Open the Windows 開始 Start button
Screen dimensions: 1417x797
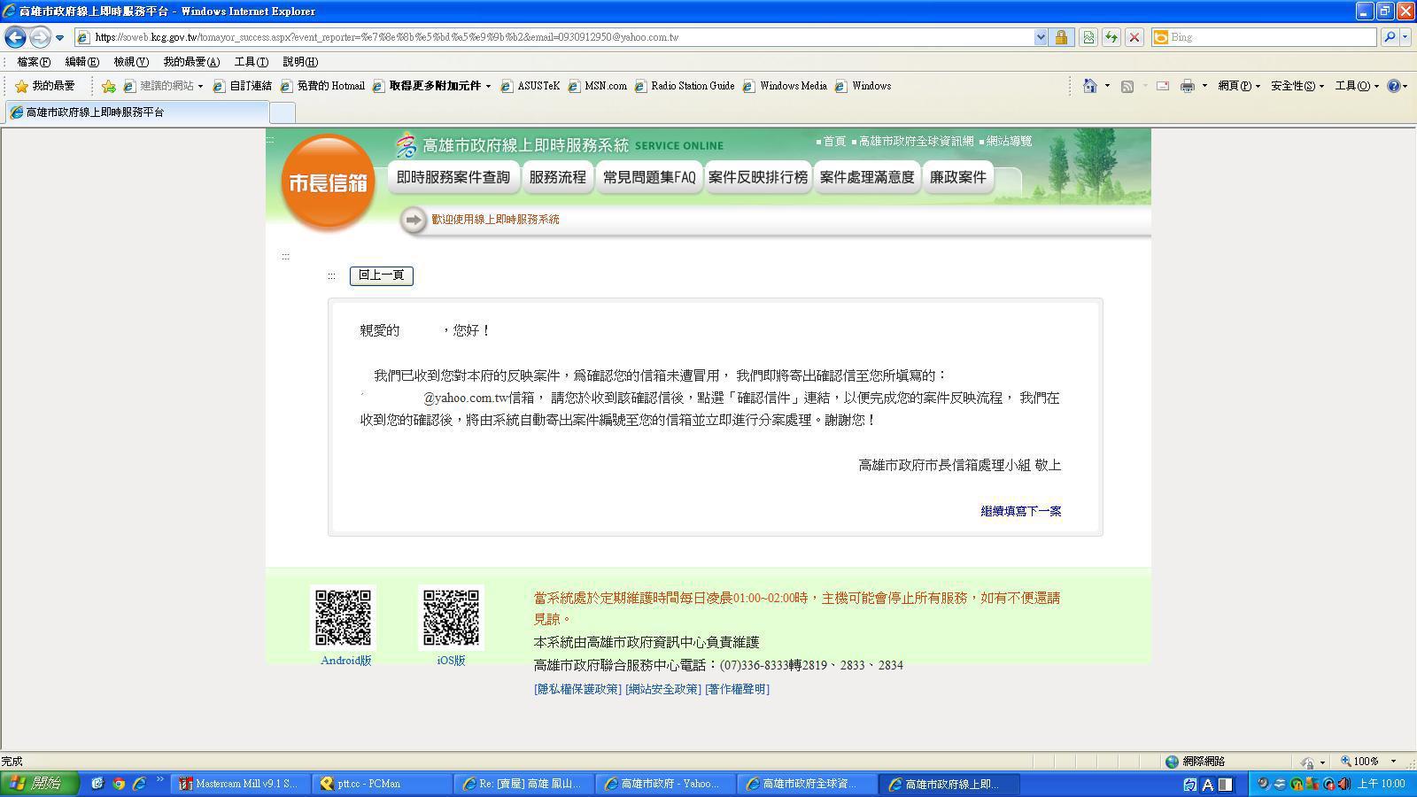(x=41, y=784)
